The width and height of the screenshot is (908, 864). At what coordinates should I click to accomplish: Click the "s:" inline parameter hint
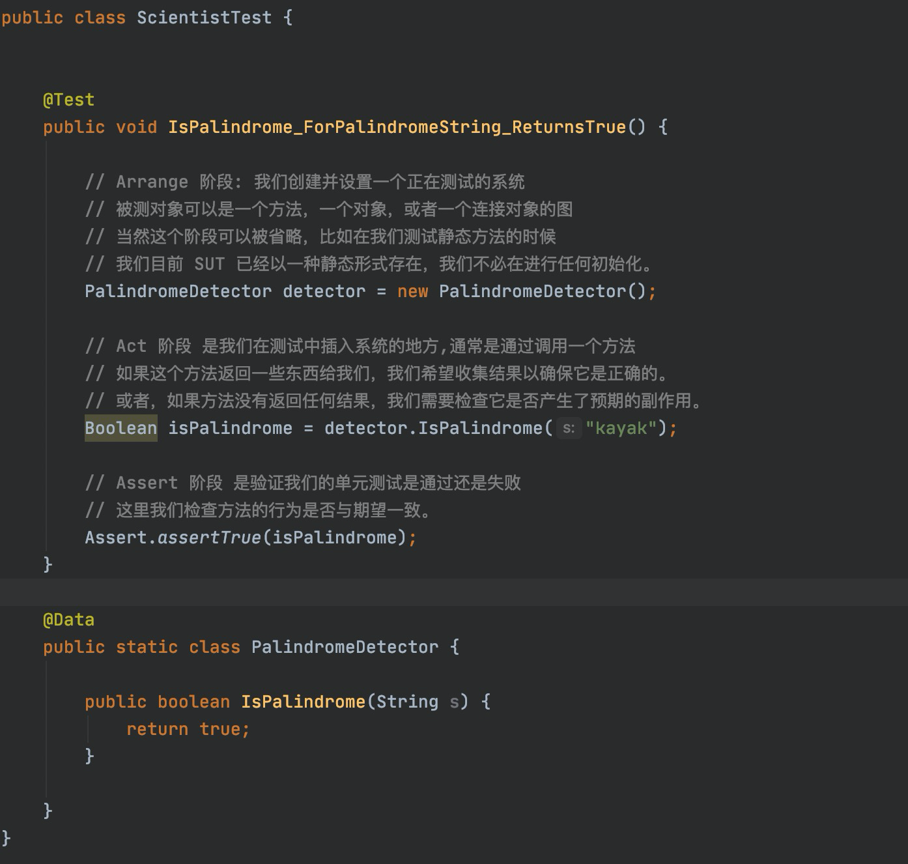click(568, 428)
